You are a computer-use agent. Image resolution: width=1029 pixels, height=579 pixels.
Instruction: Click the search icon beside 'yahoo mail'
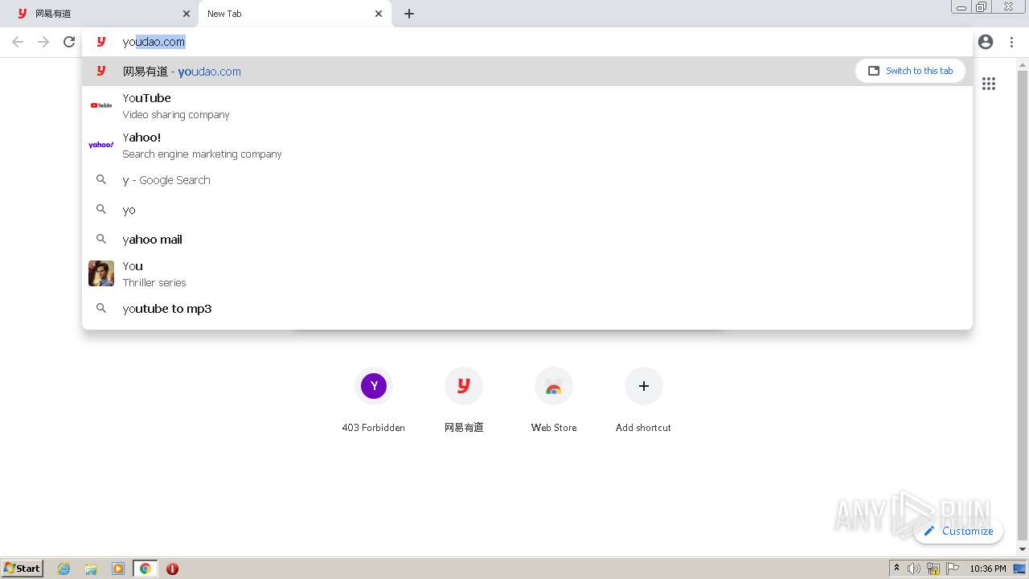coord(101,239)
